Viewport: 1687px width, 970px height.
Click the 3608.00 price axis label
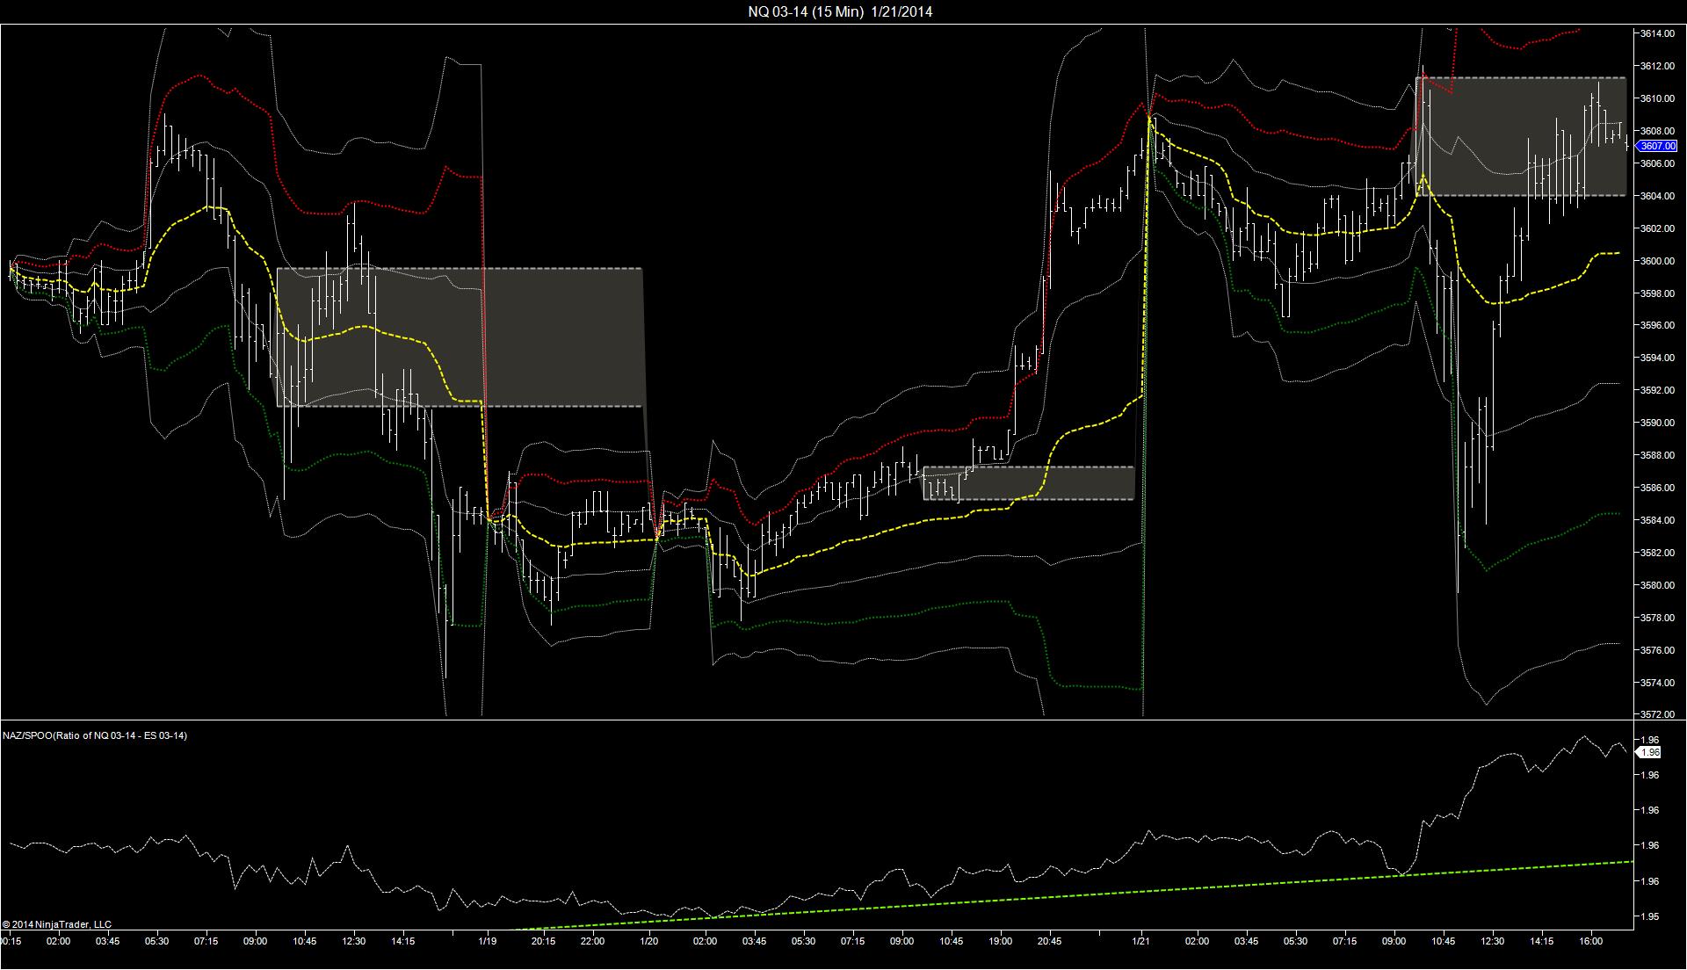pyautogui.click(x=1657, y=131)
